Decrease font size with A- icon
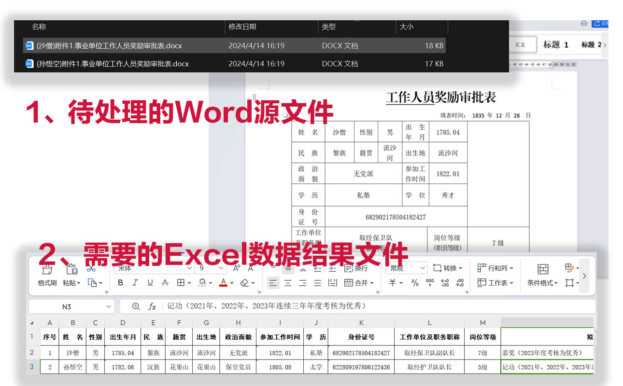 click(251, 268)
